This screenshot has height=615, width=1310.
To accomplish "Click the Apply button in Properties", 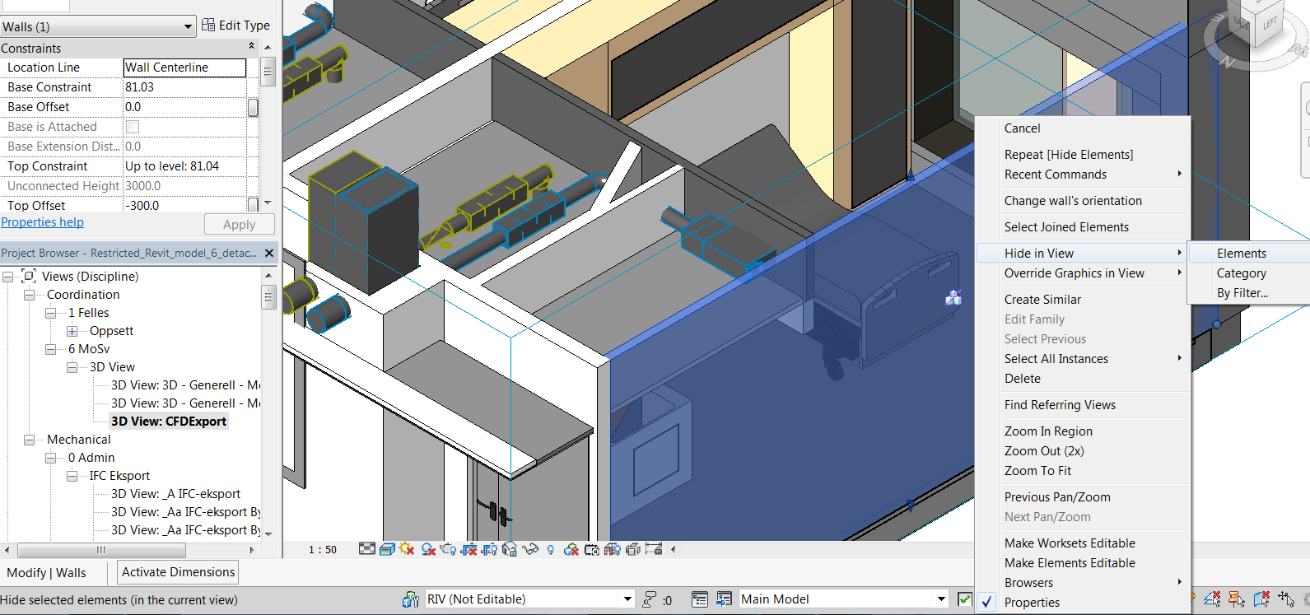I will coord(240,225).
